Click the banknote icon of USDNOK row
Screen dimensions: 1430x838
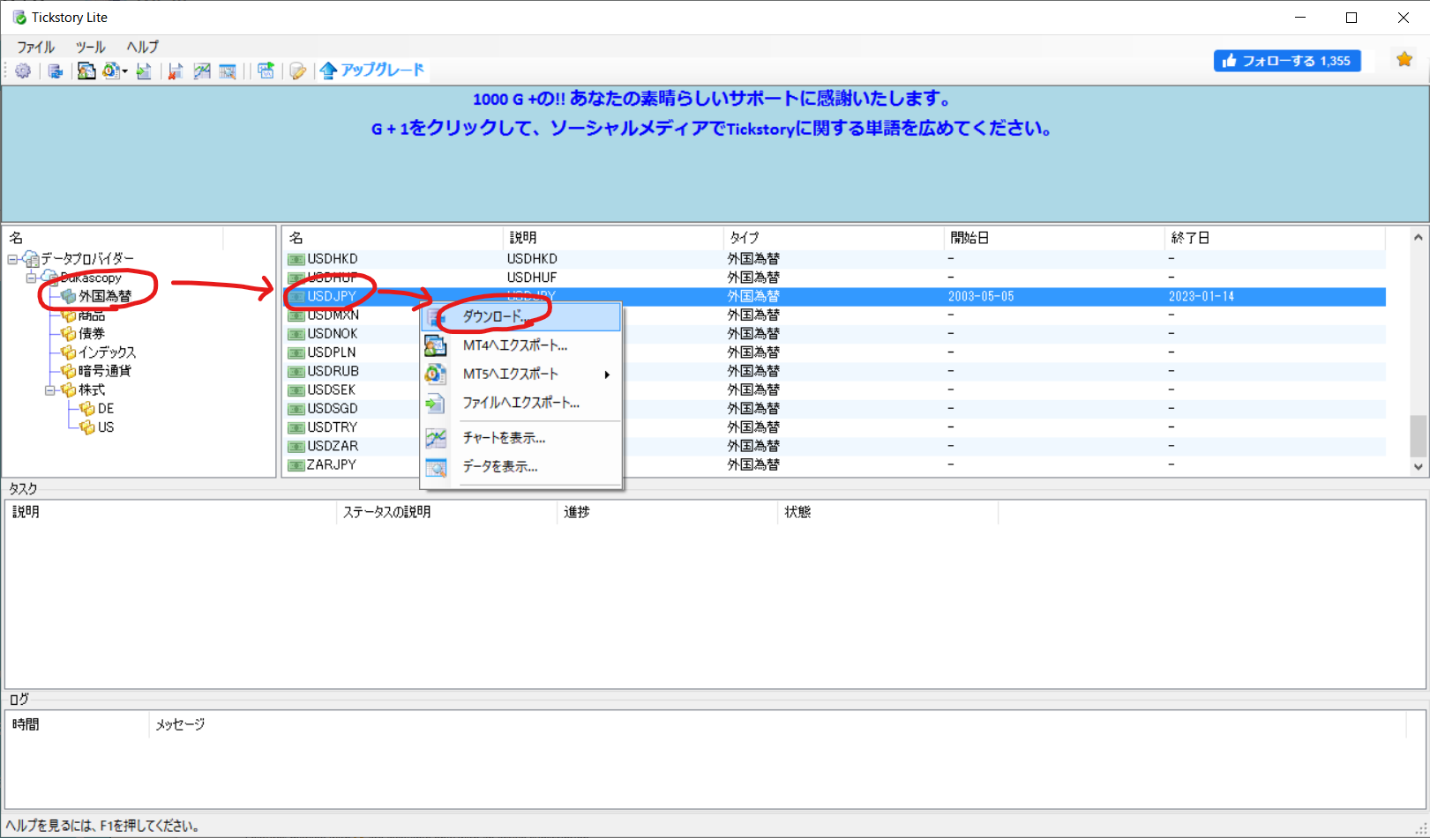(x=296, y=334)
